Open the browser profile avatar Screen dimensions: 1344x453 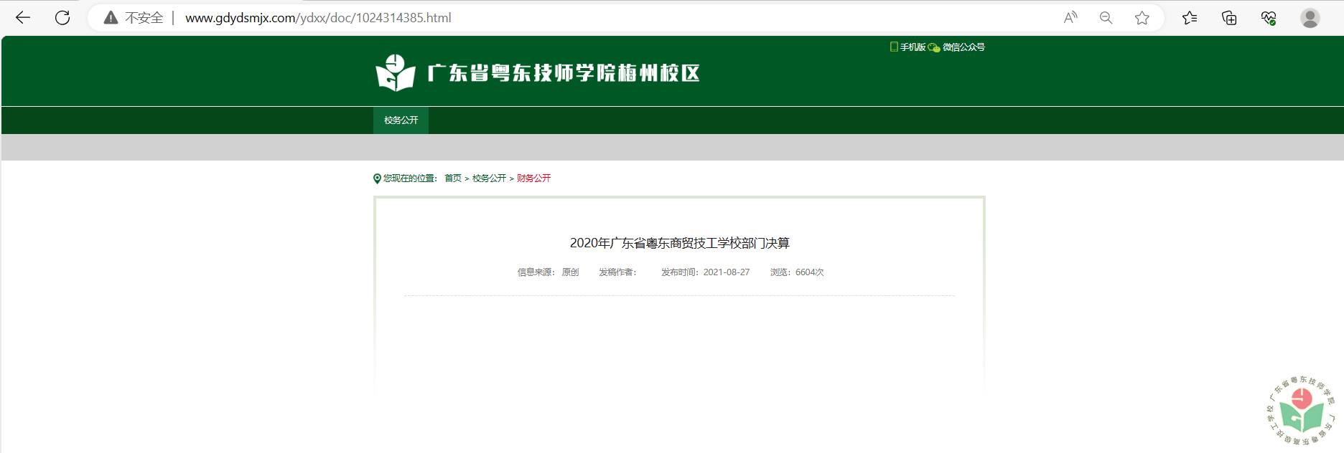(x=1310, y=18)
